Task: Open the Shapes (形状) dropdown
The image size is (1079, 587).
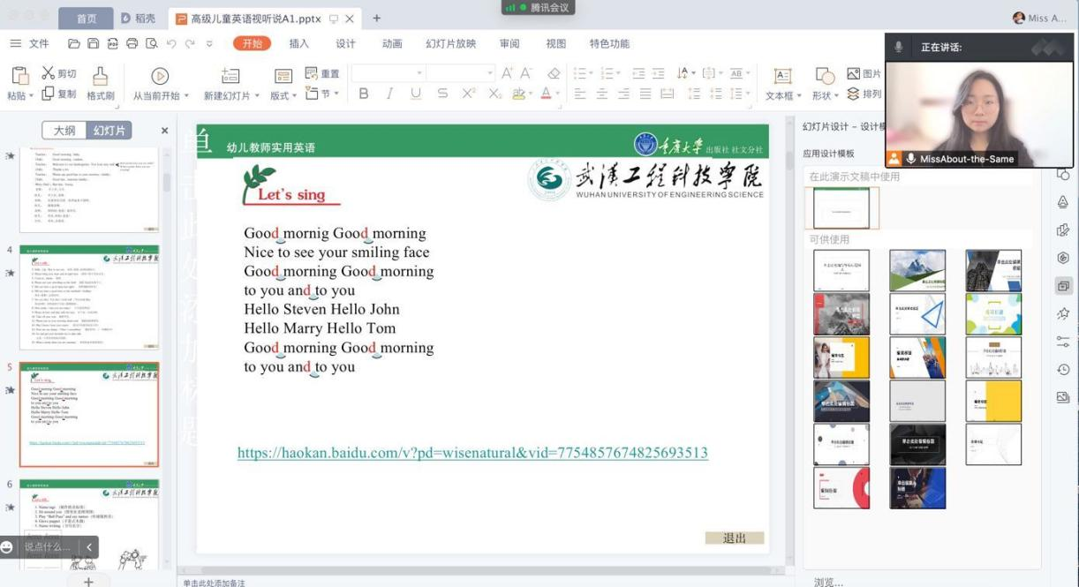Action: [836, 96]
